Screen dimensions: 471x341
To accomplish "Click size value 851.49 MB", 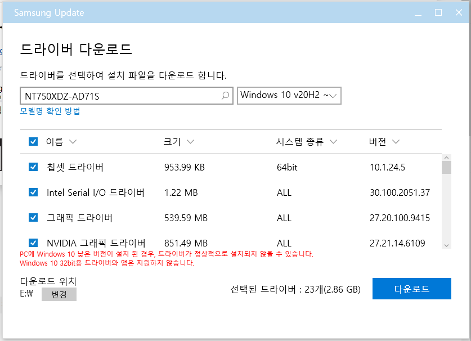I will 186,243.
